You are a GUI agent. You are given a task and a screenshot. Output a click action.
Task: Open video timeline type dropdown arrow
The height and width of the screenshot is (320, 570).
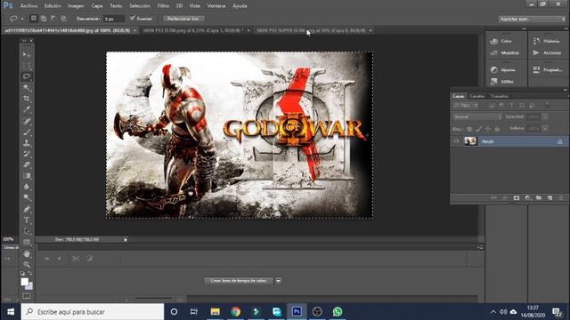tap(278, 281)
